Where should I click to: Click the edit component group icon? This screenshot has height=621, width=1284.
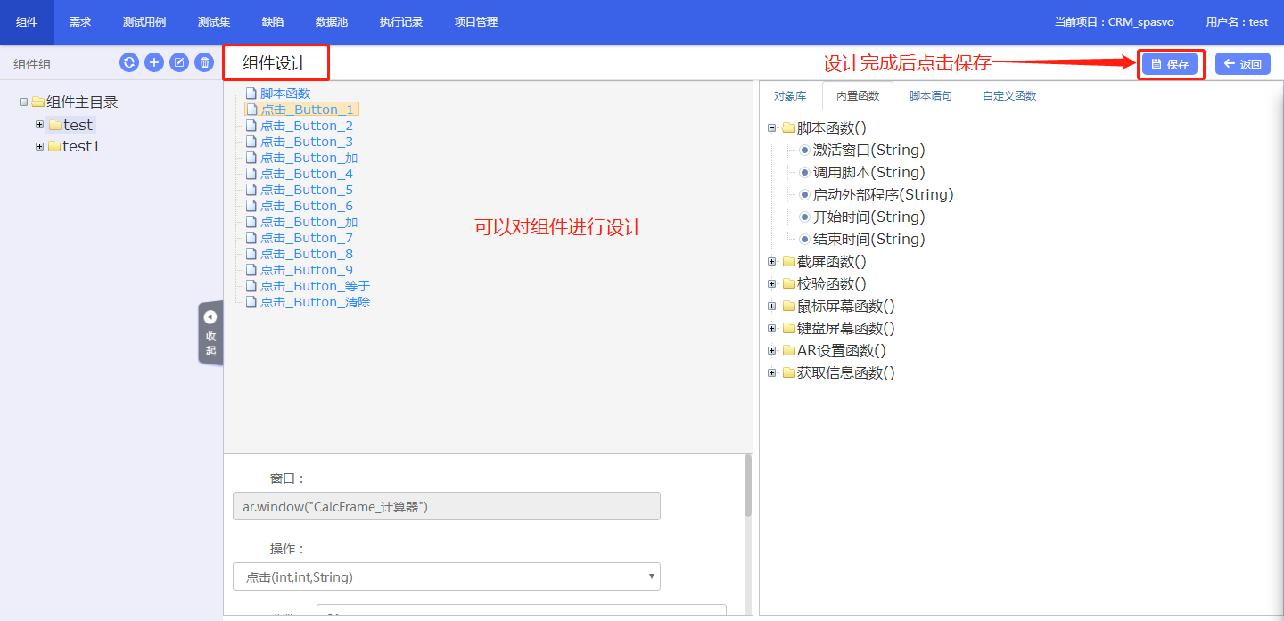click(x=179, y=62)
